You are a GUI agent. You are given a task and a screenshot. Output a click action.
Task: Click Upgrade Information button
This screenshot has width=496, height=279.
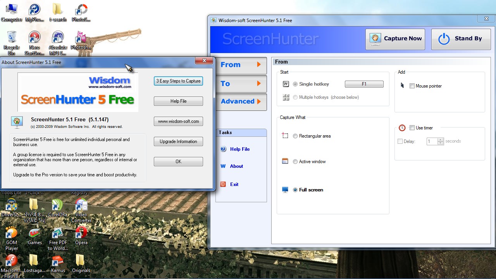[x=178, y=141]
